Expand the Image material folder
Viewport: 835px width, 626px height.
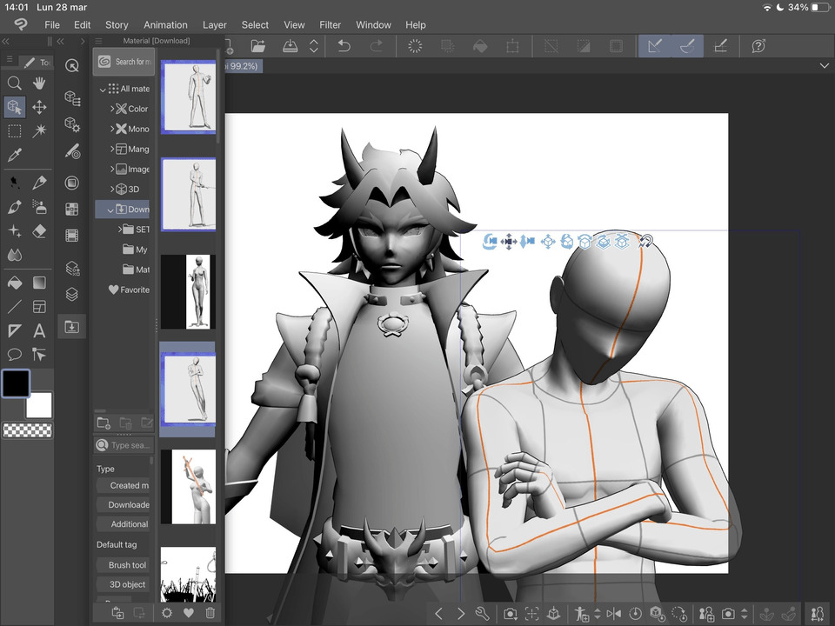tap(112, 169)
